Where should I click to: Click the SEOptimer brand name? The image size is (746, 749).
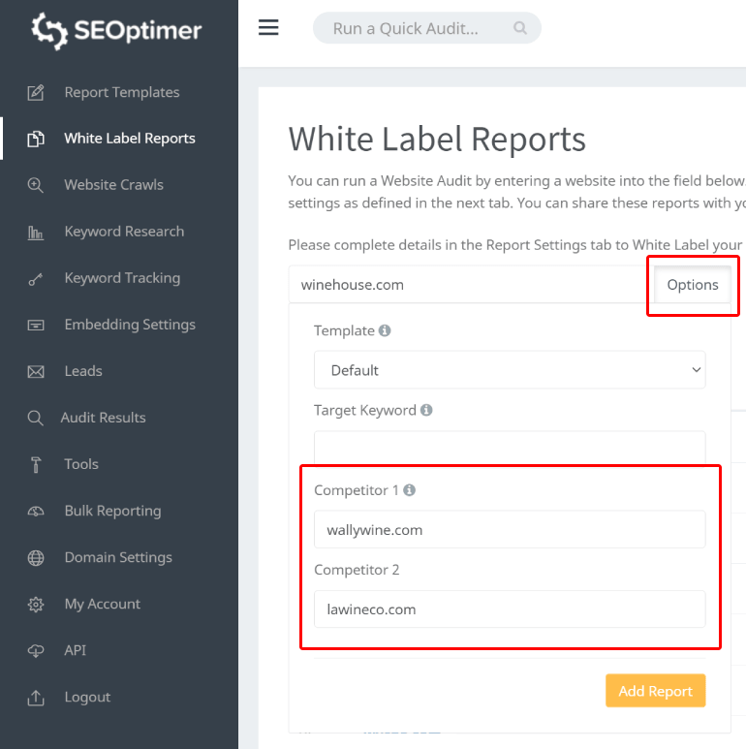tap(138, 31)
